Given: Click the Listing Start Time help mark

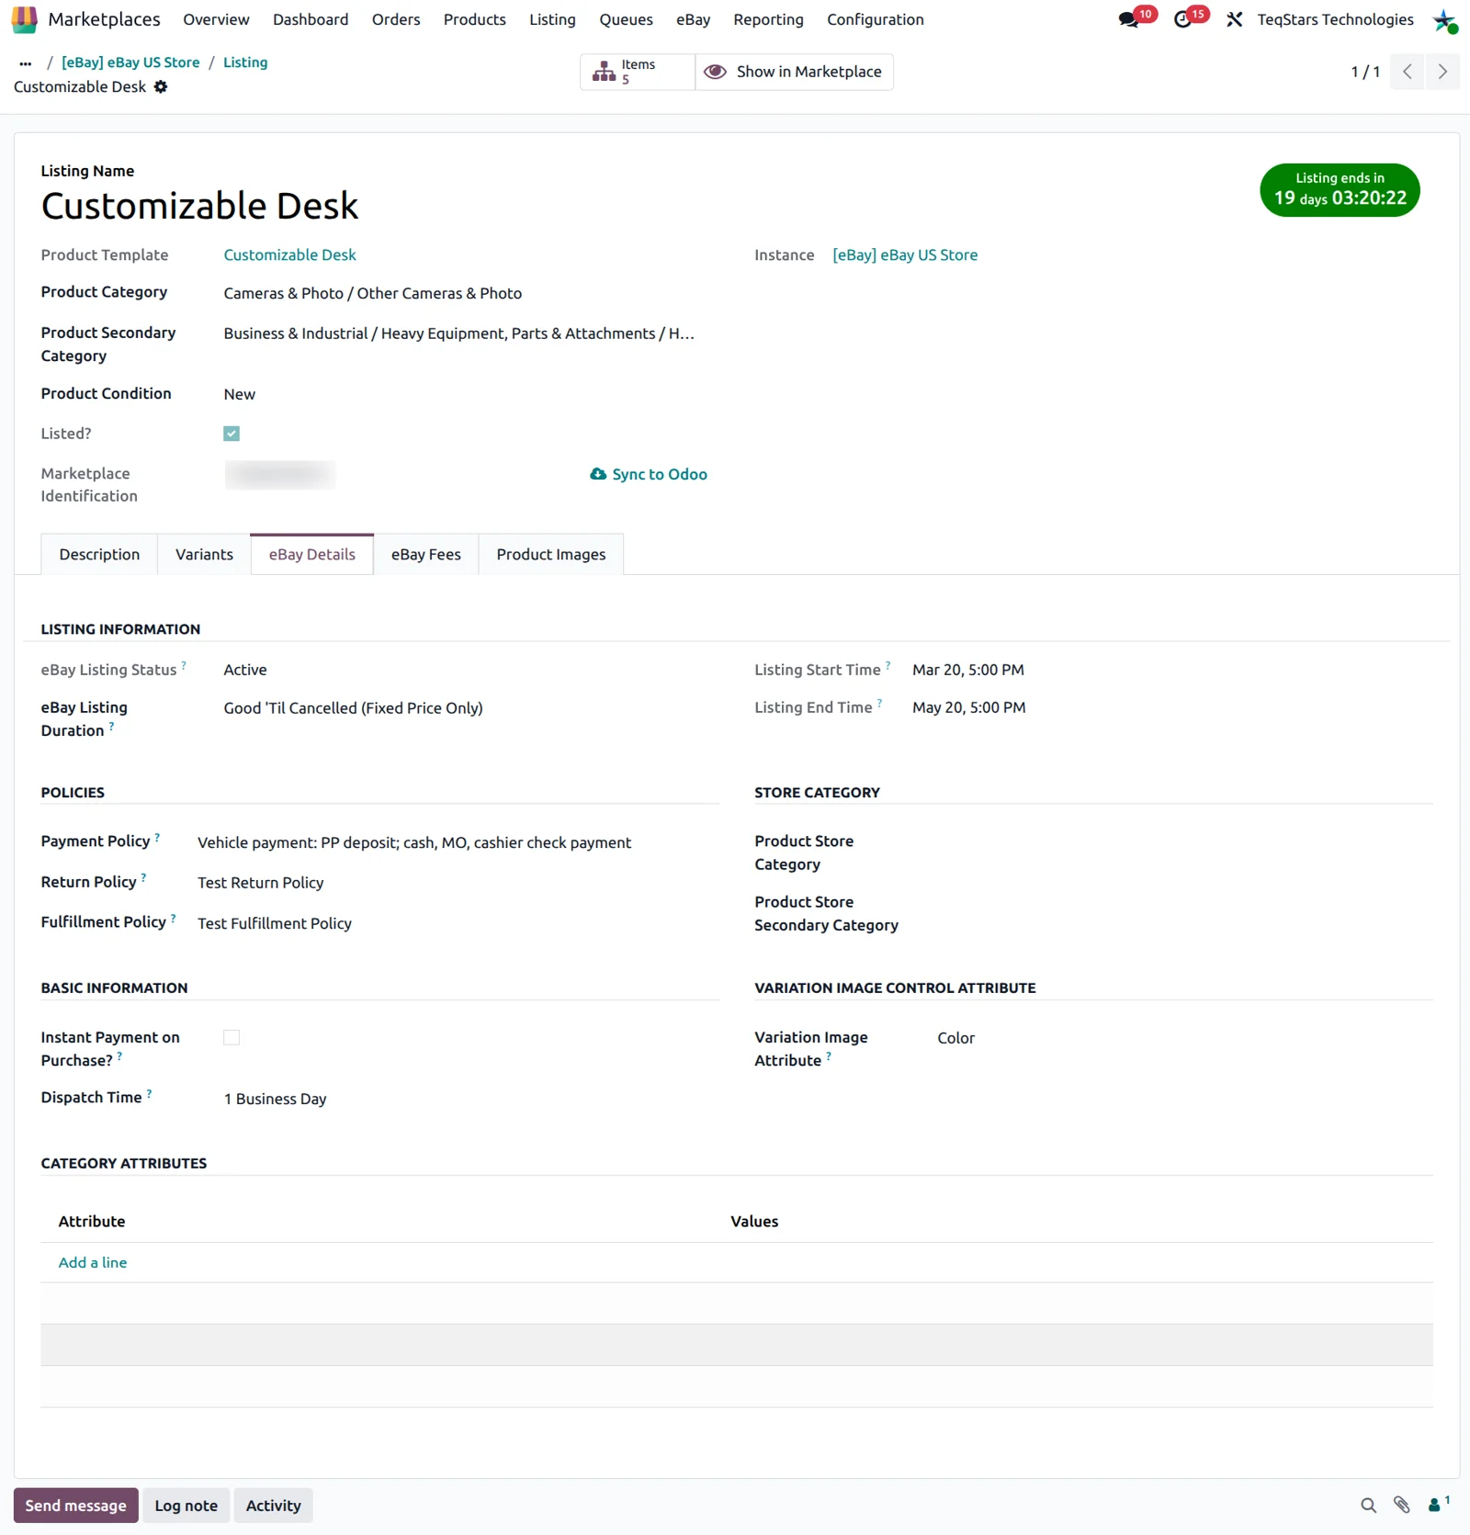Looking at the screenshot, I should pyautogui.click(x=888, y=665).
